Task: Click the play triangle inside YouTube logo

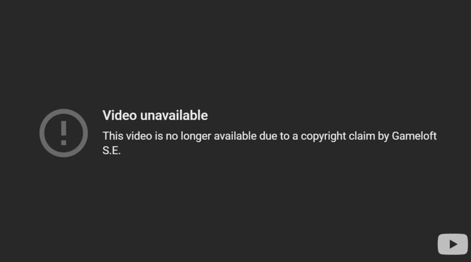Action: [453, 244]
